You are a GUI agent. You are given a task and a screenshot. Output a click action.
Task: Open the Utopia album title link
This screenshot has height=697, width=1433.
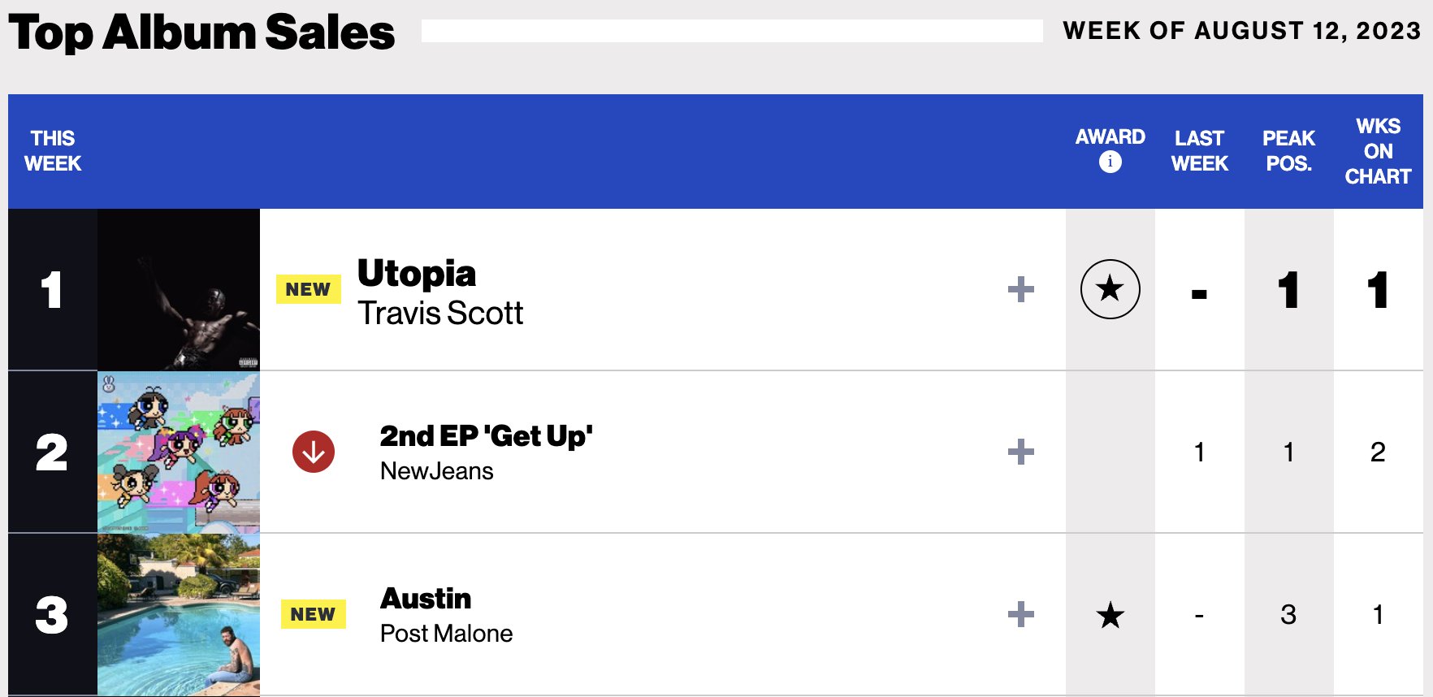417,274
